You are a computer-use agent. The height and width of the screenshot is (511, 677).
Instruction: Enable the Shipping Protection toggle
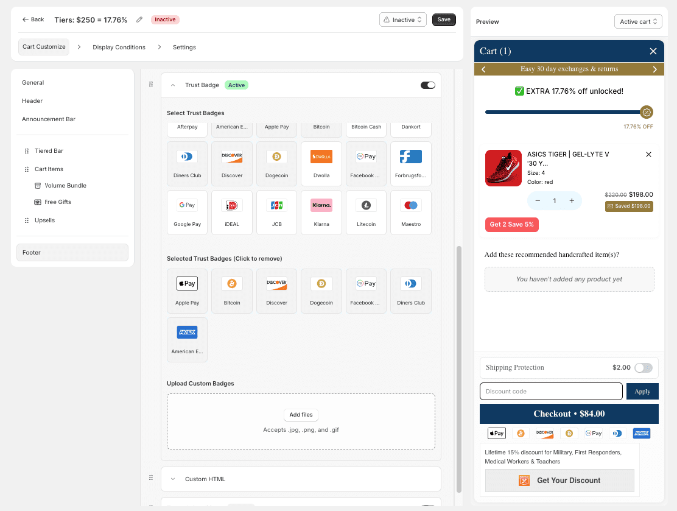[644, 368]
